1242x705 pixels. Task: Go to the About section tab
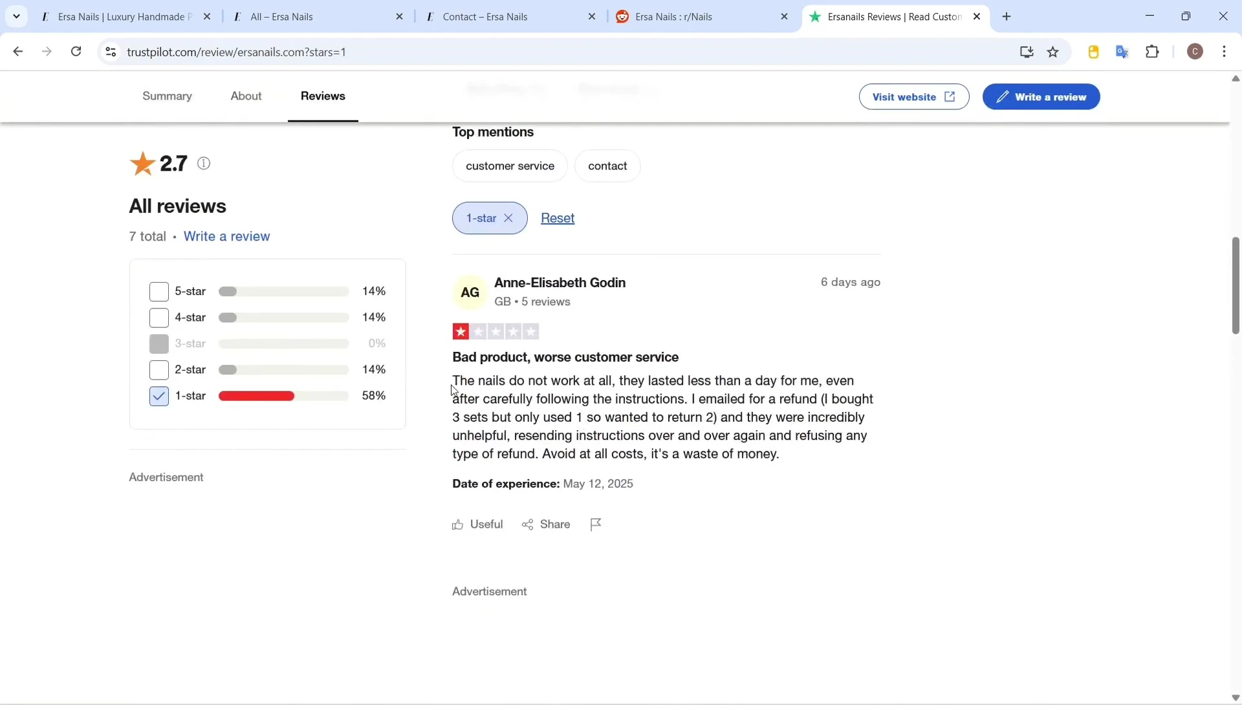246,96
